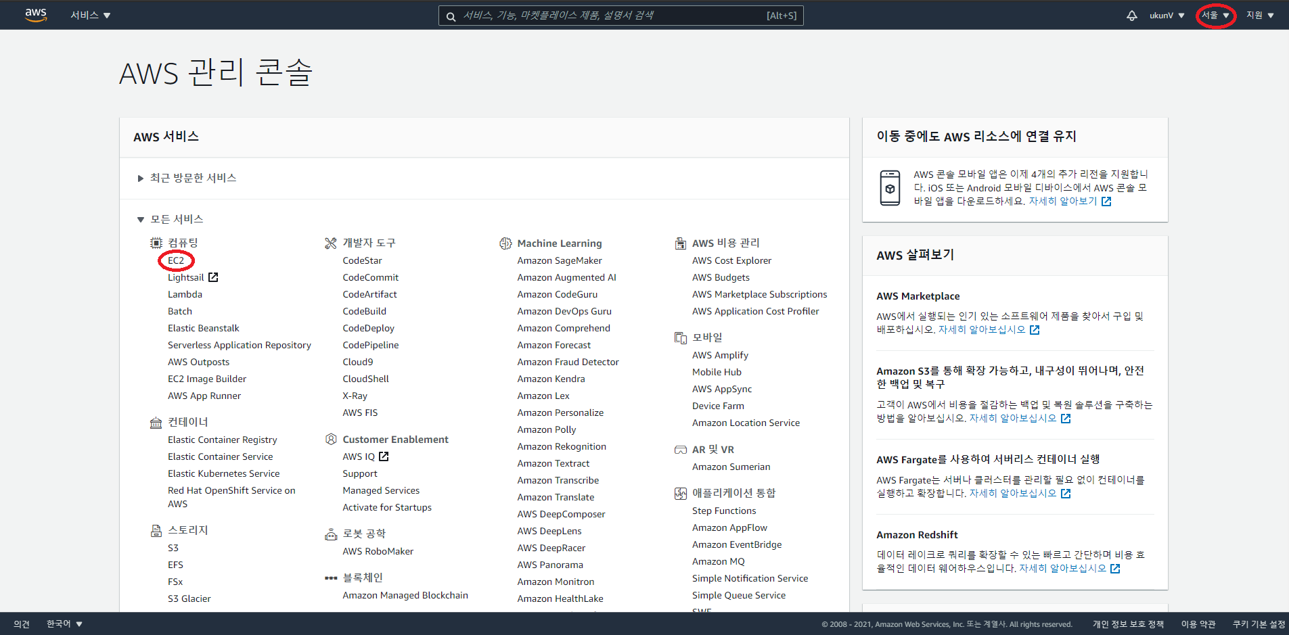1289x635 pixels.
Task: Click external link icon in Amazon S3 section
Action: [x=1066, y=419]
